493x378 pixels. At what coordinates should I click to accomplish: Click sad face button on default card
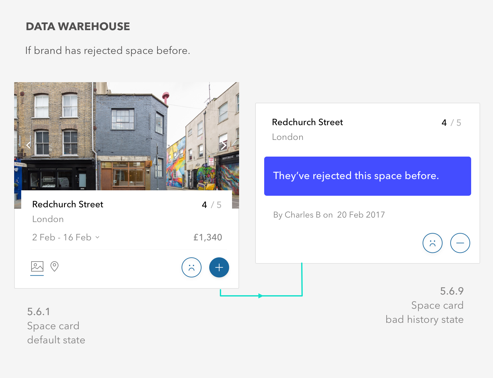[x=192, y=267]
